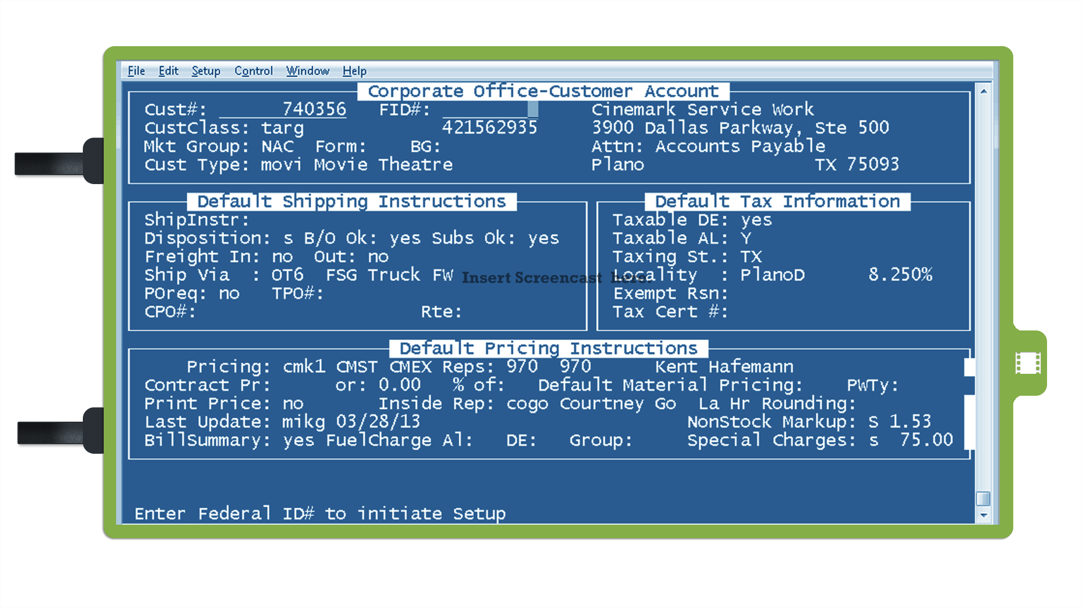This screenshot has height=608, width=1082.
Task: Click the Subs Ok value yes
Action: point(543,239)
